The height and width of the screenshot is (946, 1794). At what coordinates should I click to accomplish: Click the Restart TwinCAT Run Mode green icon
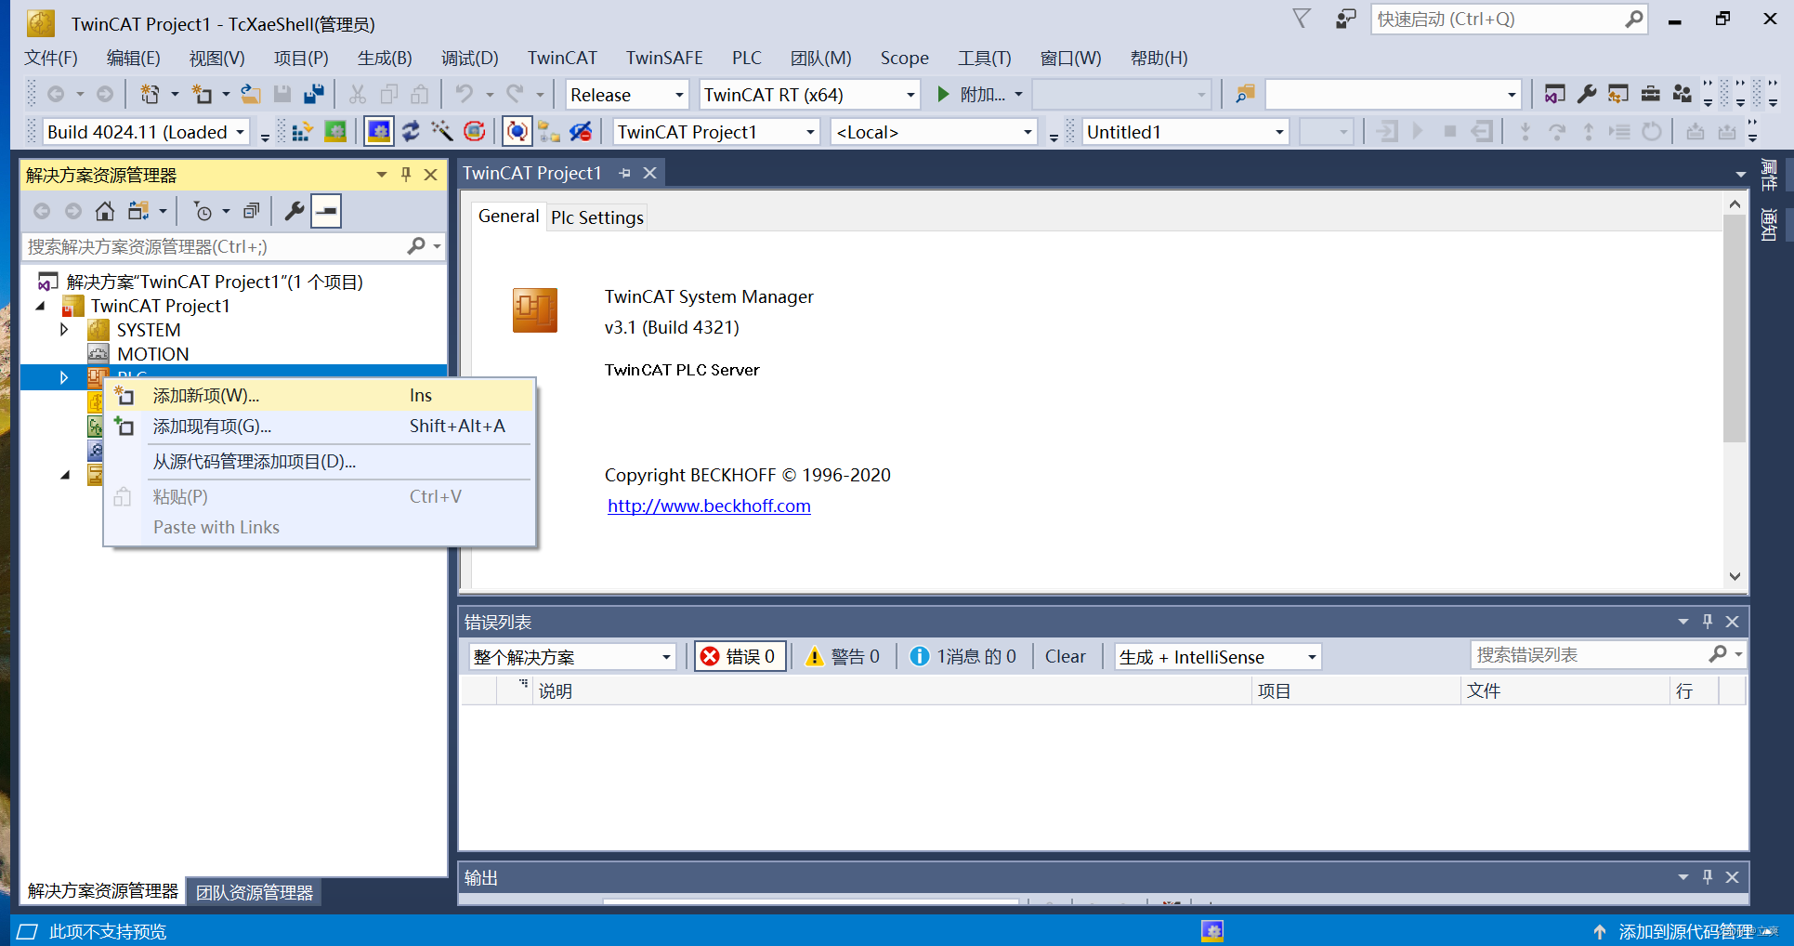click(335, 132)
